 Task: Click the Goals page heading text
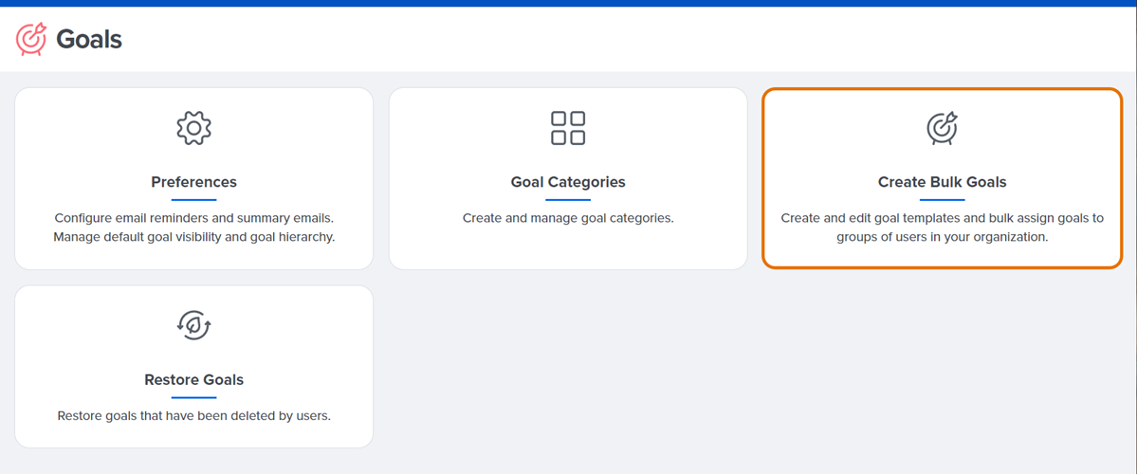pyautogui.click(x=89, y=39)
